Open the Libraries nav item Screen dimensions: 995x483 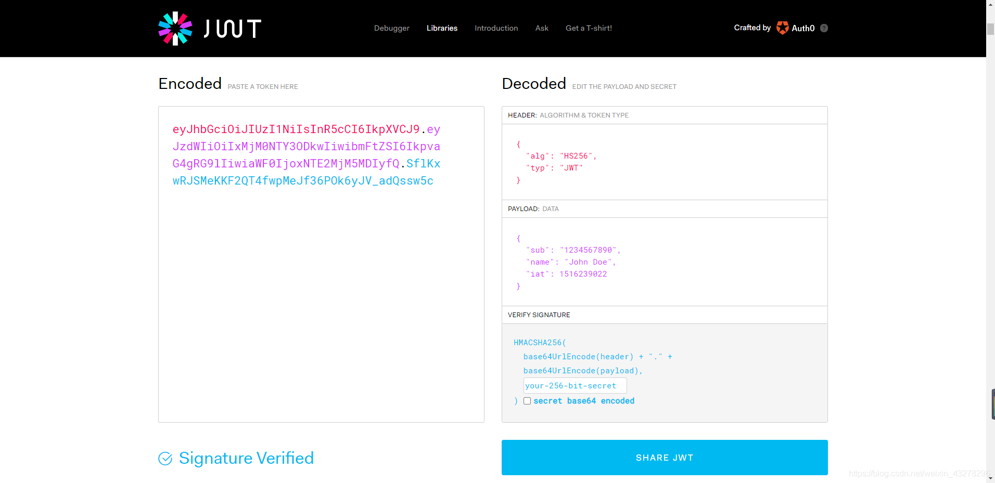pos(442,28)
